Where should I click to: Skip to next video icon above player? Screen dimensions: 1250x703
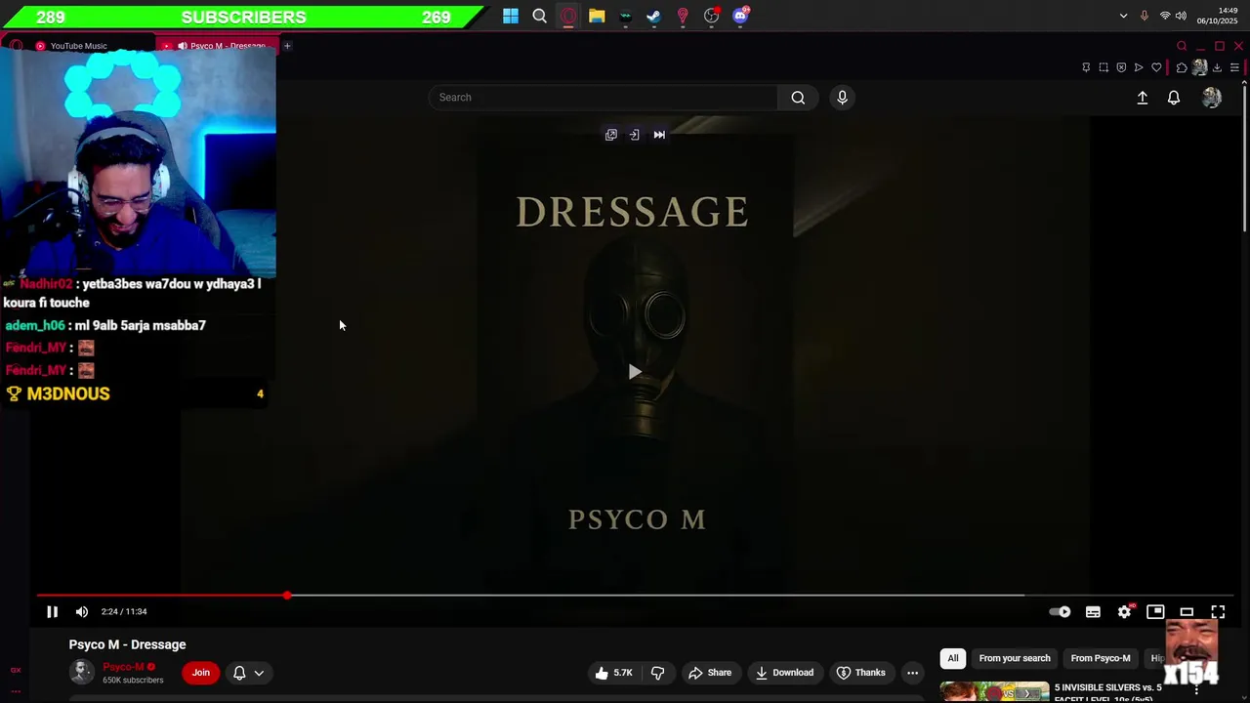pos(659,135)
